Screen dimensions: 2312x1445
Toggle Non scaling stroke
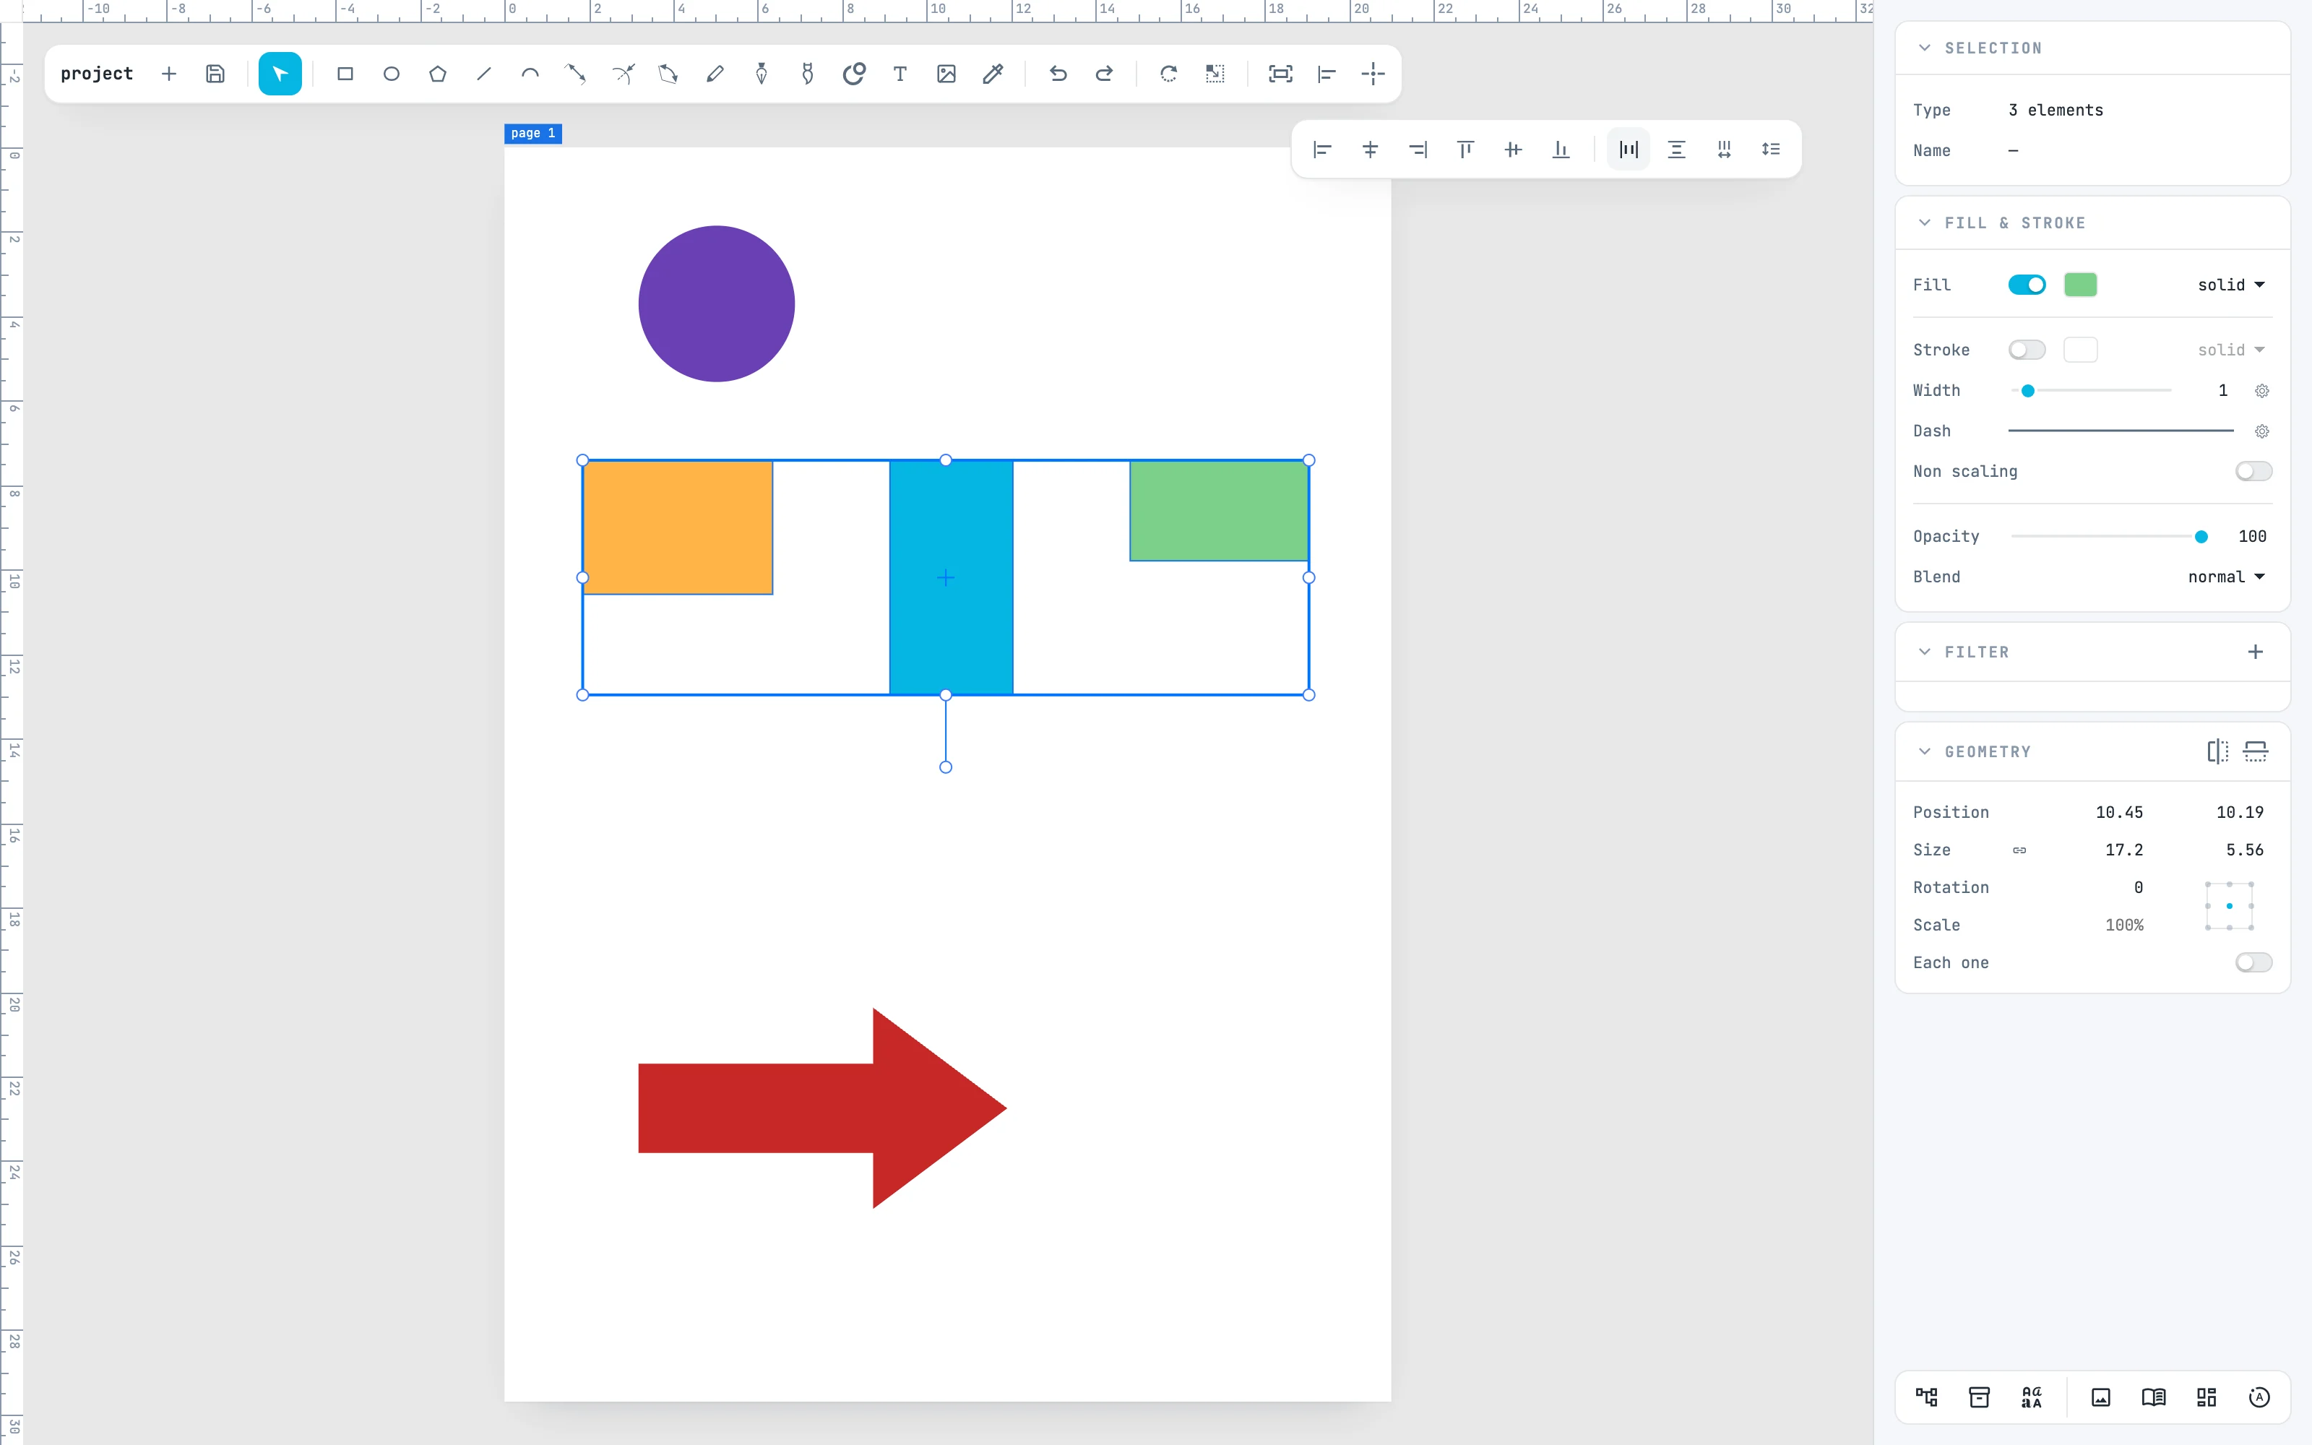(2253, 471)
